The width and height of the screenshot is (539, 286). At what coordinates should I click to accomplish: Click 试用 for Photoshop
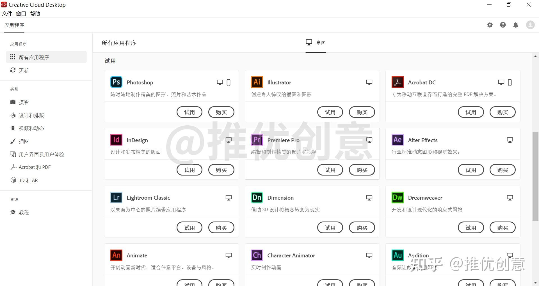point(189,112)
